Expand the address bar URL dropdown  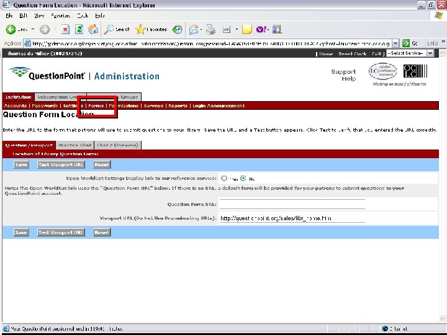[395, 43]
